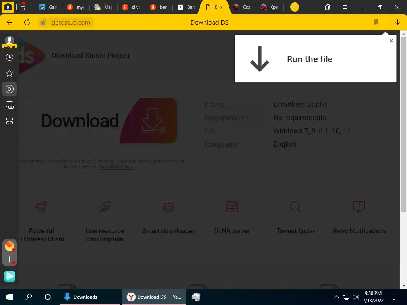Screen dimensions: 407x305
Task: Open the Download Studio license agreement link
Action: pyautogui.click(x=116, y=166)
